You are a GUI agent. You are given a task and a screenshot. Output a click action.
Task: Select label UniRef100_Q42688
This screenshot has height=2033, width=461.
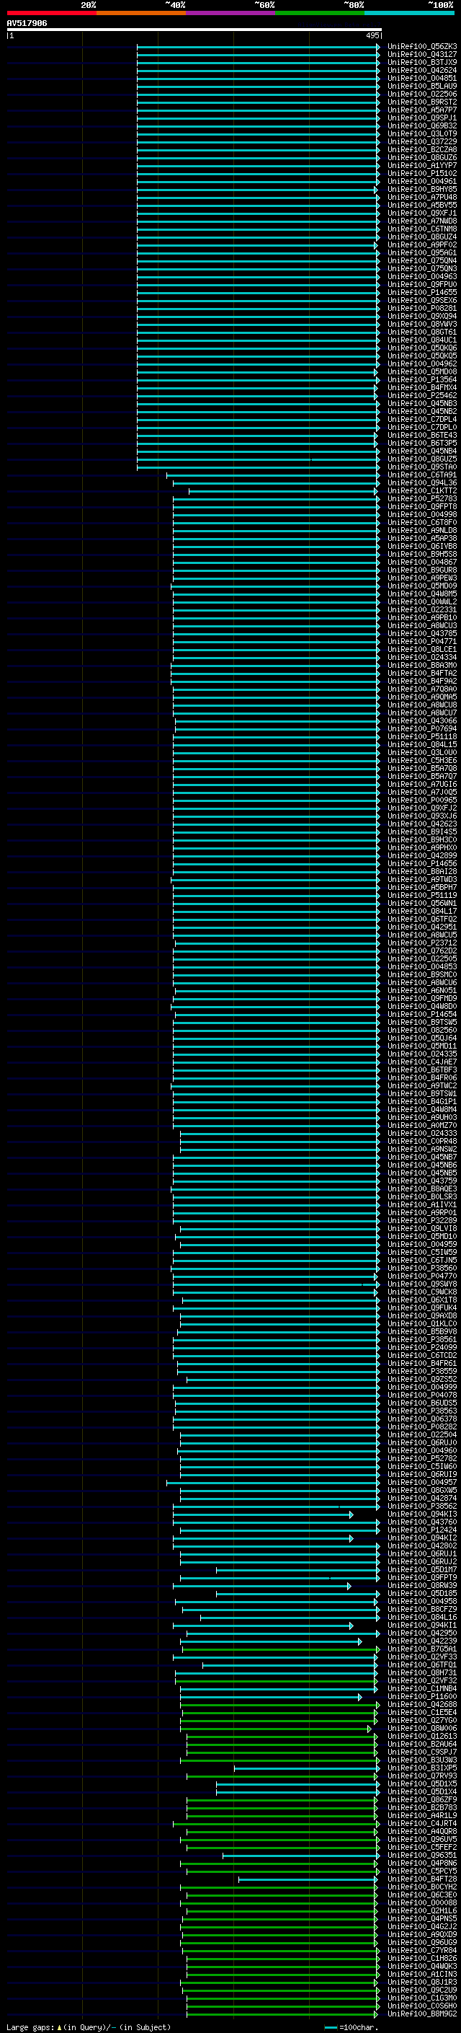point(421,1705)
